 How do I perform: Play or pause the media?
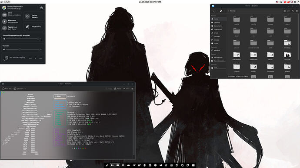pos(35,58)
